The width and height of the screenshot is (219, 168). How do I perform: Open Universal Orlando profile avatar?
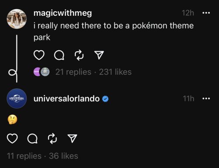click(x=17, y=98)
